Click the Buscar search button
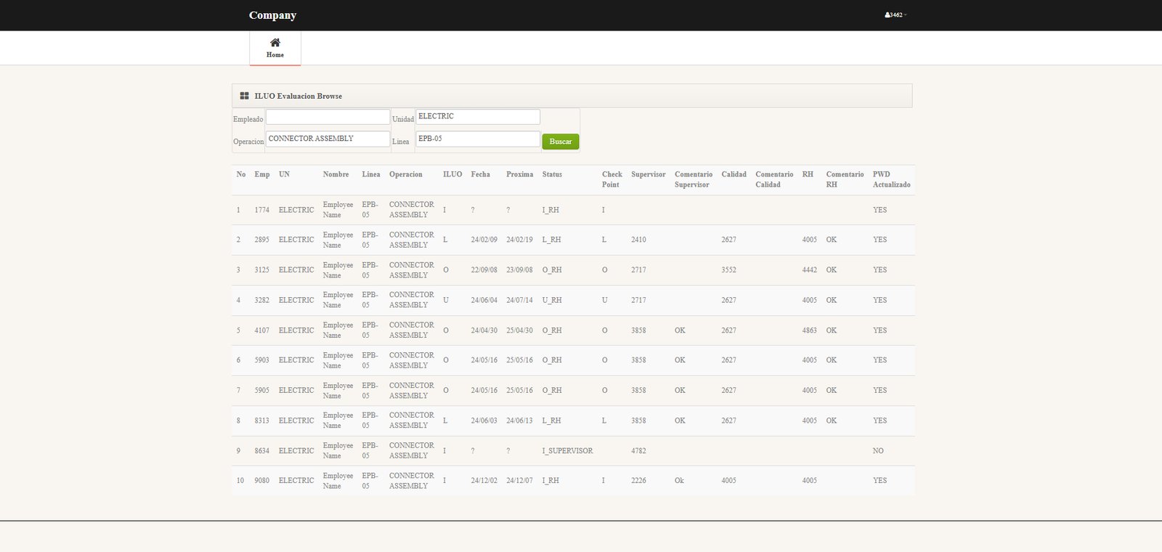 click(x=561, y=142)
